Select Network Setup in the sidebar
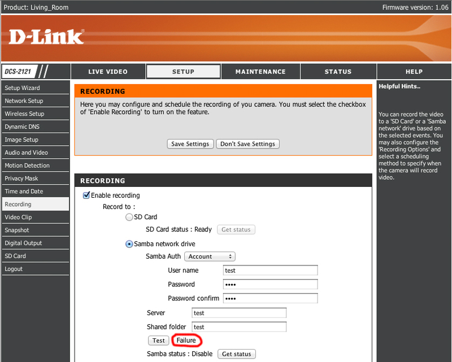This screenshot has width=452, height=362. (36, 101)
